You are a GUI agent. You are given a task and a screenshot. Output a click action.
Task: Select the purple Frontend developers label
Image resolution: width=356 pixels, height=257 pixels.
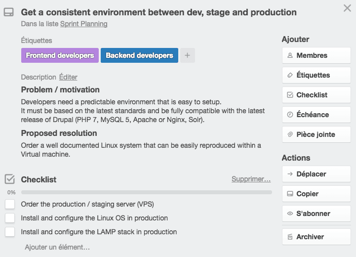(x=60, y=55)
